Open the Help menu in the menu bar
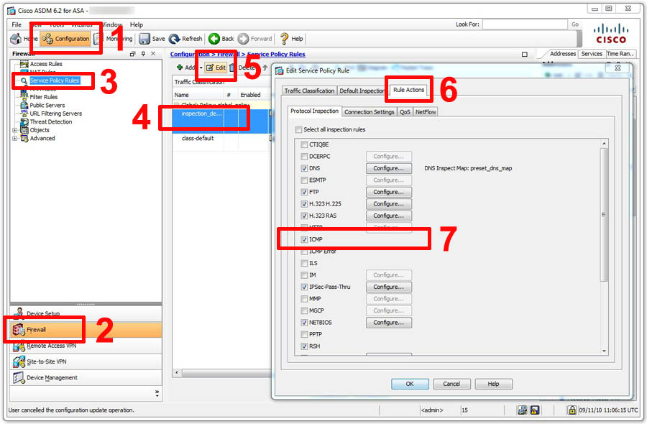 (x=136, y=24)
